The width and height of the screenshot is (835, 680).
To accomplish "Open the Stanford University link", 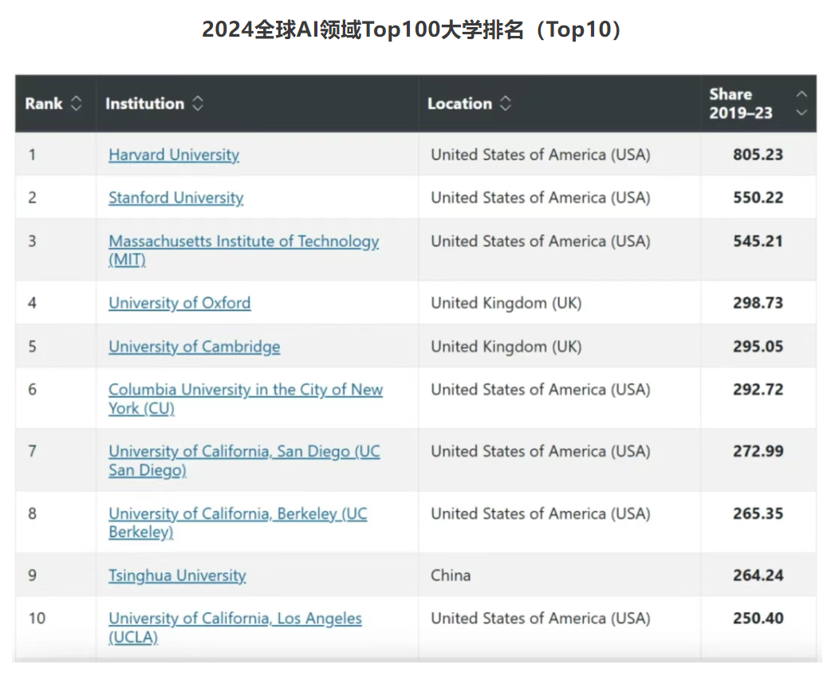I will pyautogui.click(x=175, y=198).
